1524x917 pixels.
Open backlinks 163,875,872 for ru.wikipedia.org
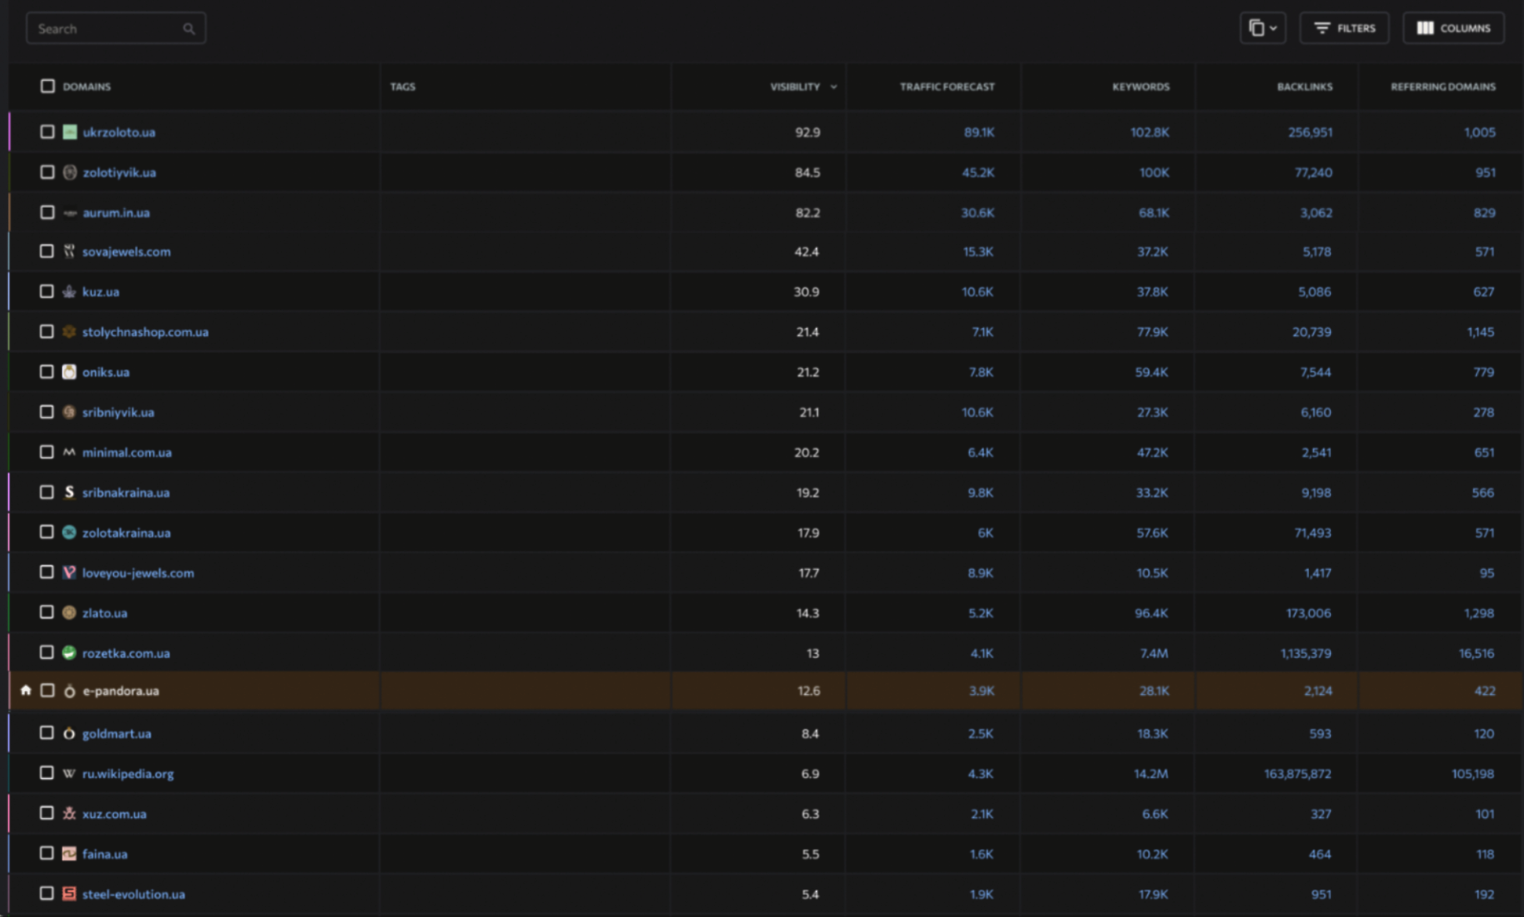[x=1297, y=774]
